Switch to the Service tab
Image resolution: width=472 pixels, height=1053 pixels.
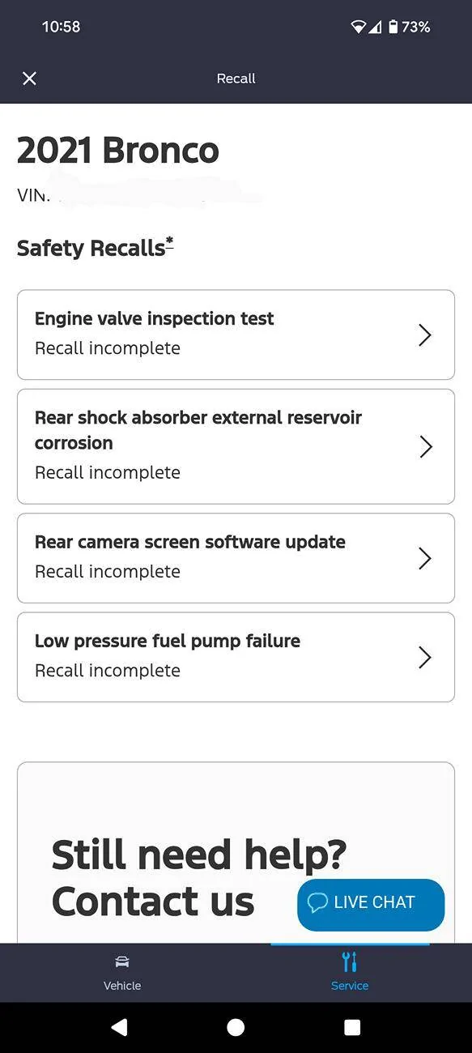click(349, 972)
